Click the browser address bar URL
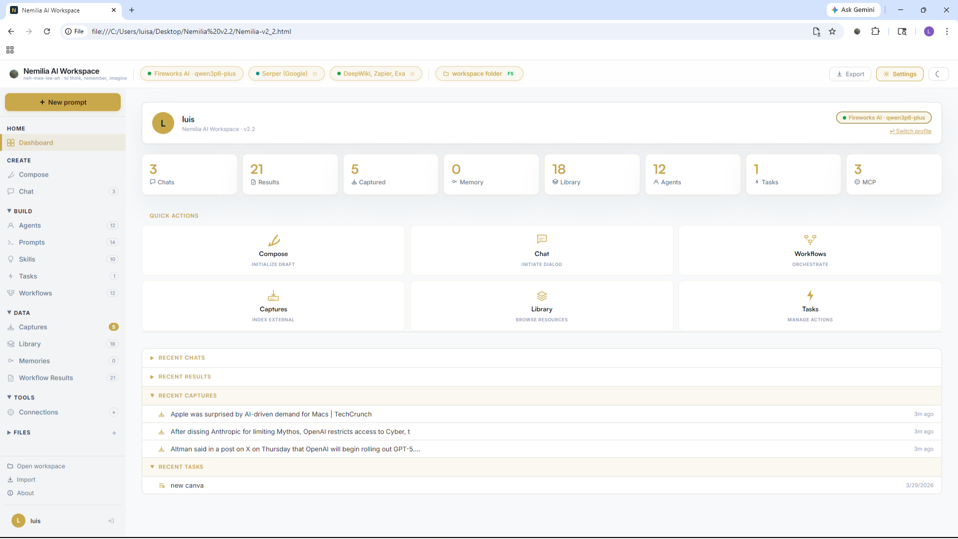Screen dimensions: 958x539 click(x=191, y=31)
